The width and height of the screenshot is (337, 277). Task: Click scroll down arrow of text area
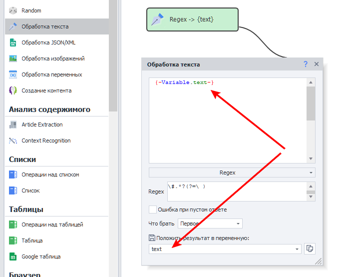[311, 158]
